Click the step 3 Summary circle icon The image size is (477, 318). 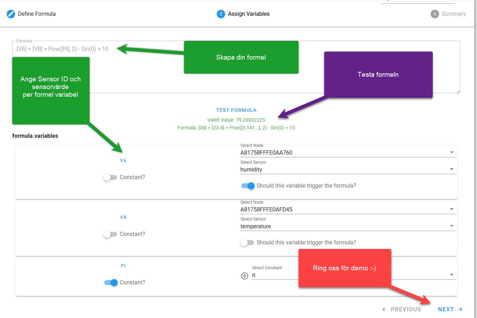coord(434,14)
